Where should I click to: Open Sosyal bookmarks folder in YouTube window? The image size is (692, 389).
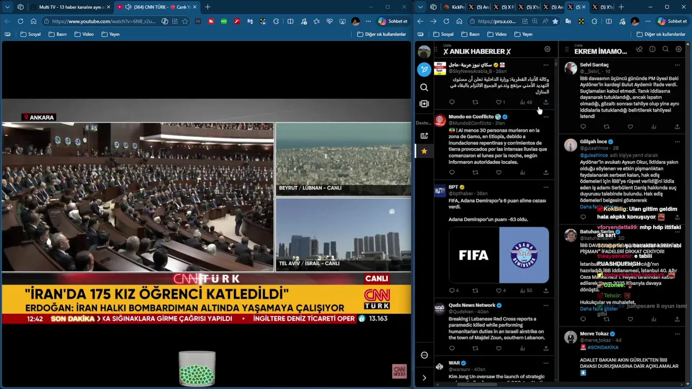[x=30, y=34]
